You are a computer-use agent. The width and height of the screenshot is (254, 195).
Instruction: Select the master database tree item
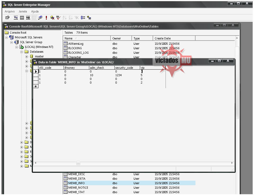click(x=39, y=56)
